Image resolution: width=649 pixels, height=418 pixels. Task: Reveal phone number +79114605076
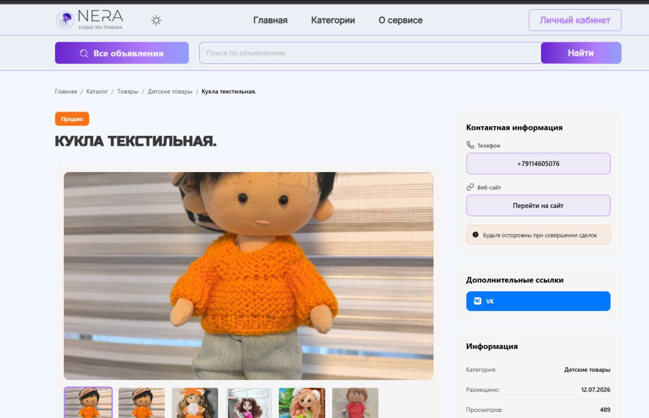click(538, 164)
